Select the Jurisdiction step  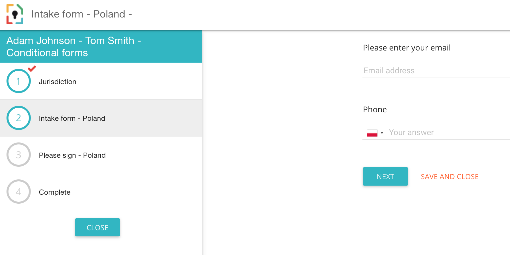(58, 82)
